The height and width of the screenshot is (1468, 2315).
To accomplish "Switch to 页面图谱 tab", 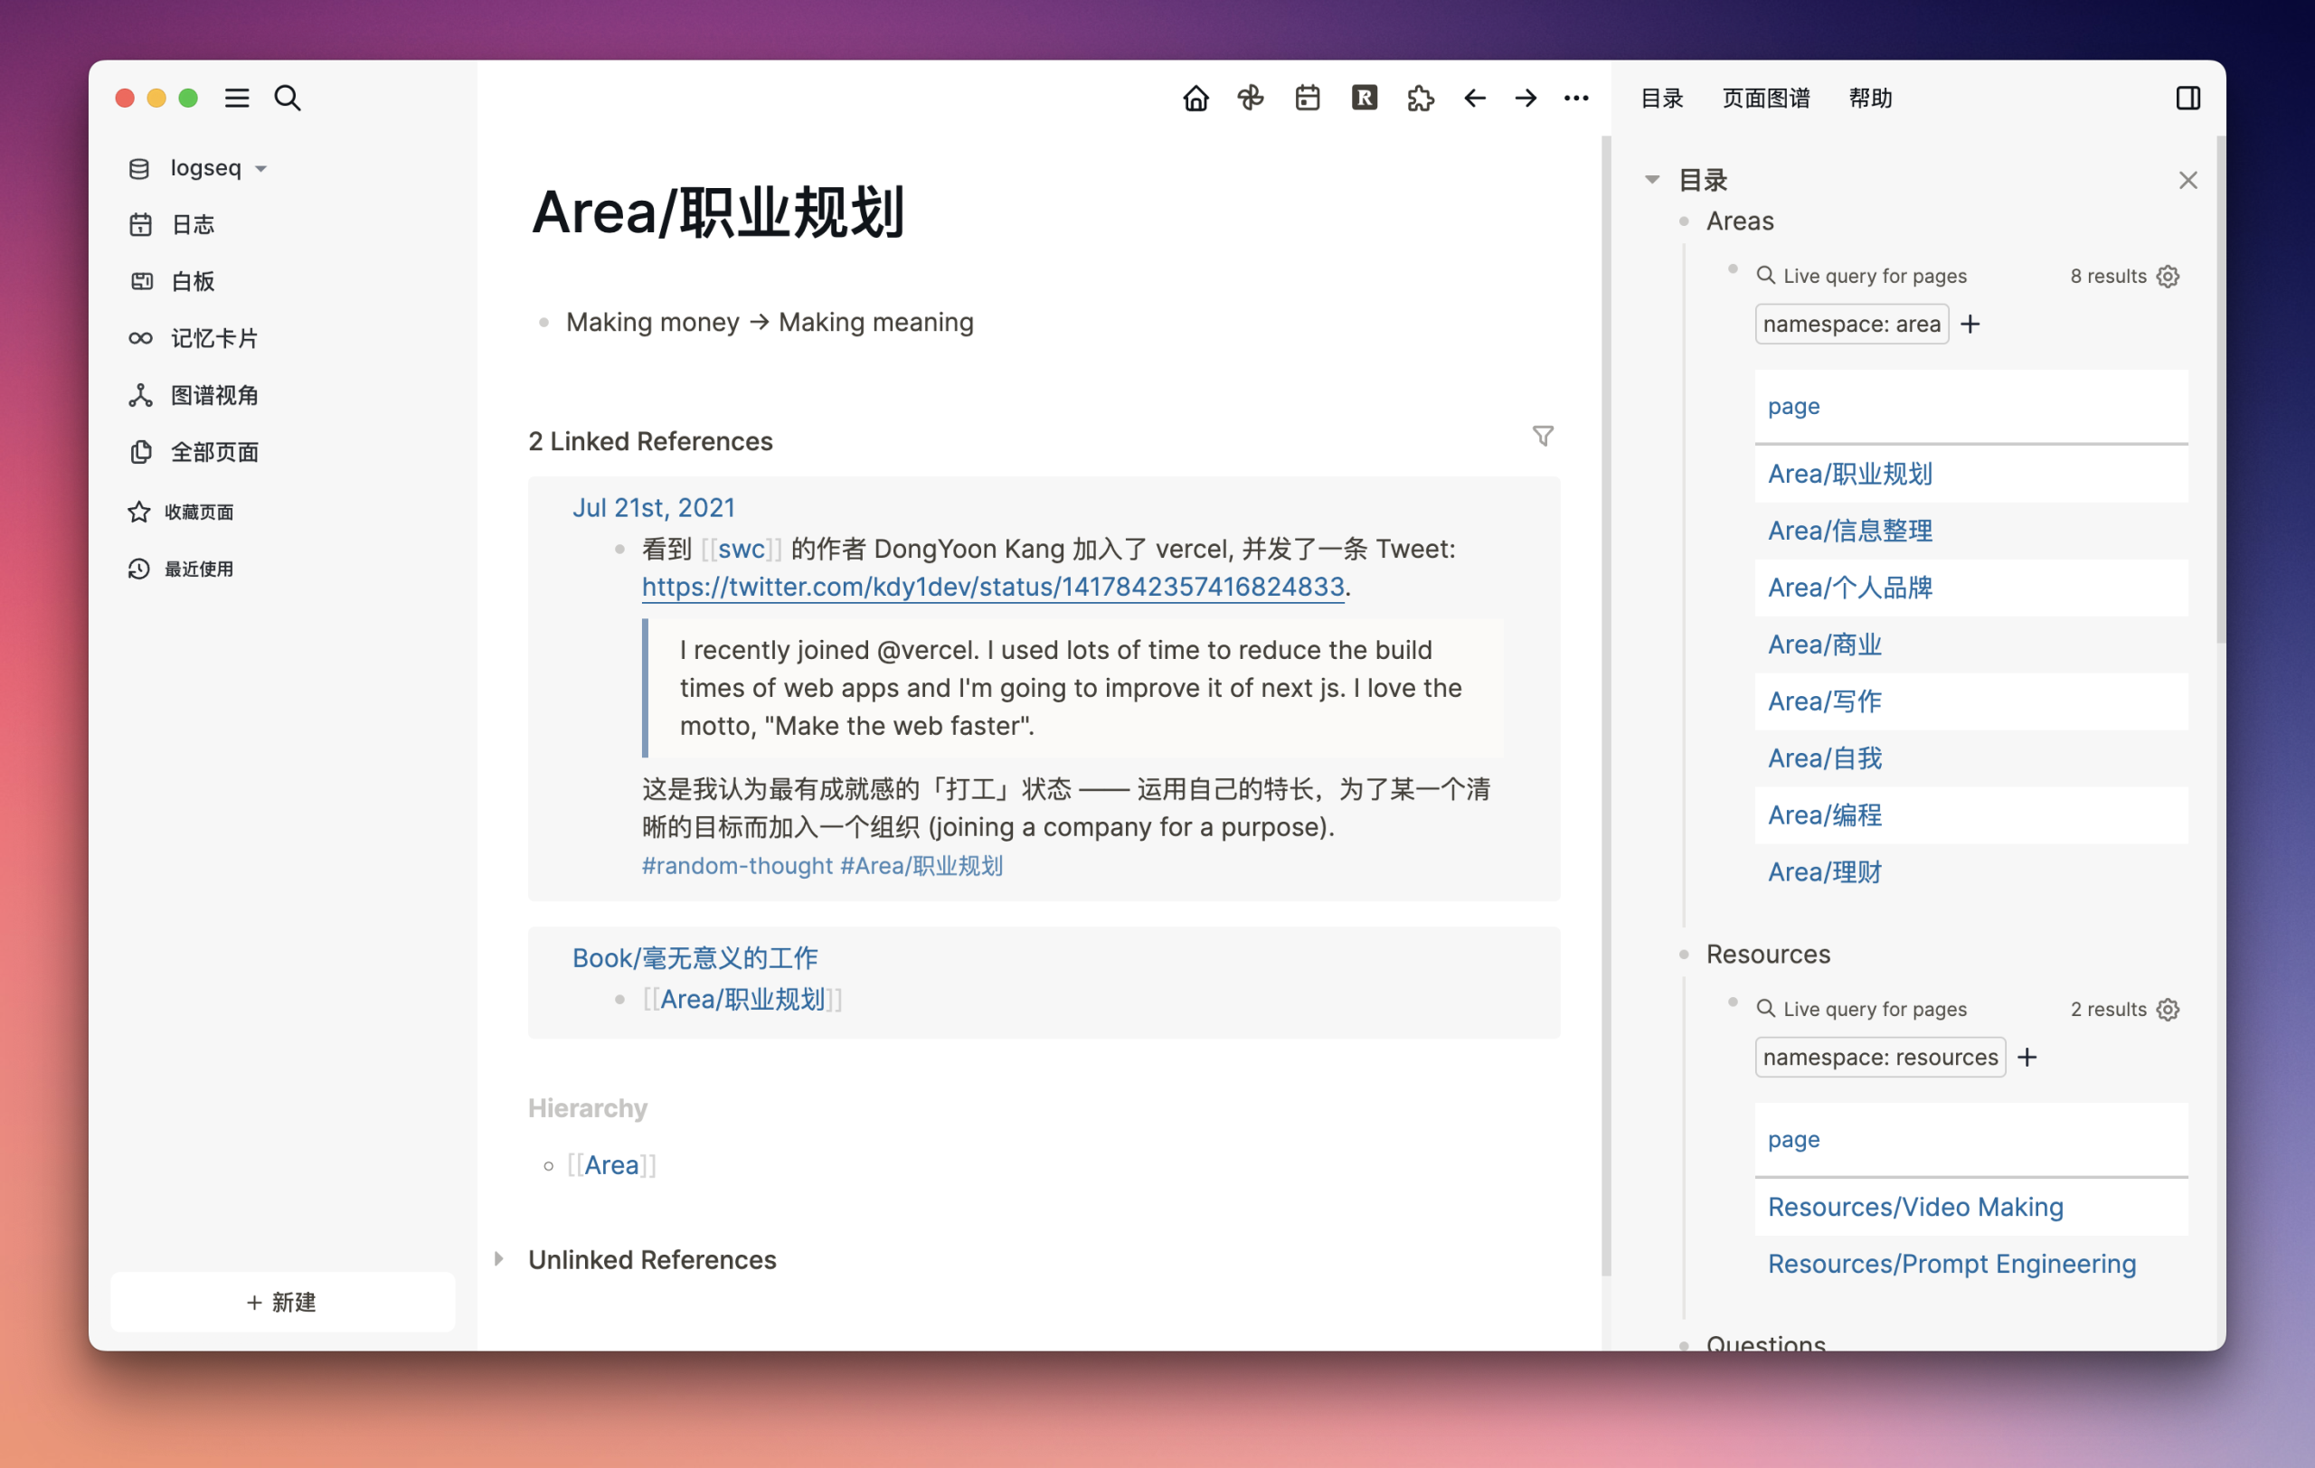I will pos(1765,98).
